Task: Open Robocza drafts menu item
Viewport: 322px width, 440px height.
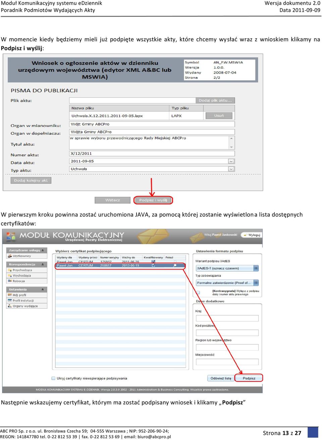Action: (x=27, y=281)
